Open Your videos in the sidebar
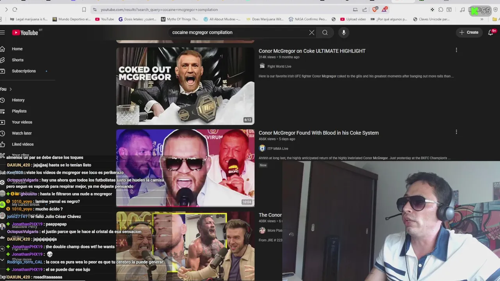Image resolution: width=500 pixels, height=281 pixels. click(x=22, y=122)
